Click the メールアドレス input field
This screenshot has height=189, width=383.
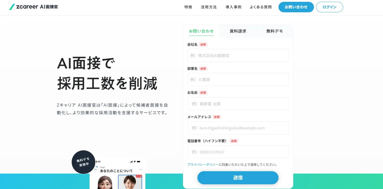click(x=238, y=128)
